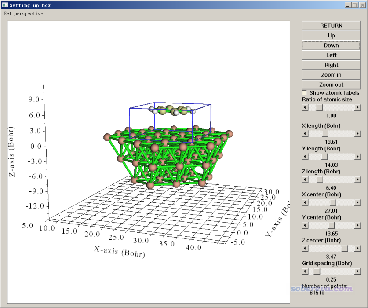Enable the Show atomic labels checkbox
The height and width of the screenshot is (308, 368).
(305, 93)
